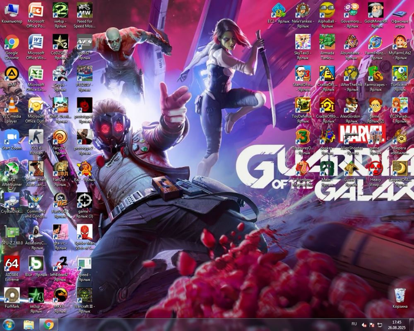Open File Explorer from the taskbar

pyautogui.click(x=29, y=325)
